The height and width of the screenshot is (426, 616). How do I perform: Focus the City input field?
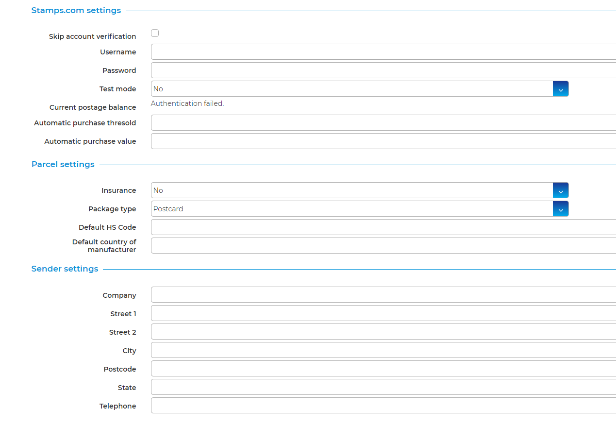[x=383, y=350]
